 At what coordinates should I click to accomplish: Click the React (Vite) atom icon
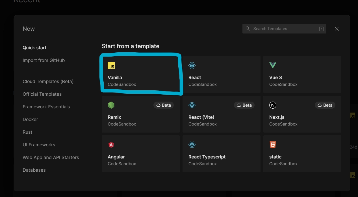point(192,105)
